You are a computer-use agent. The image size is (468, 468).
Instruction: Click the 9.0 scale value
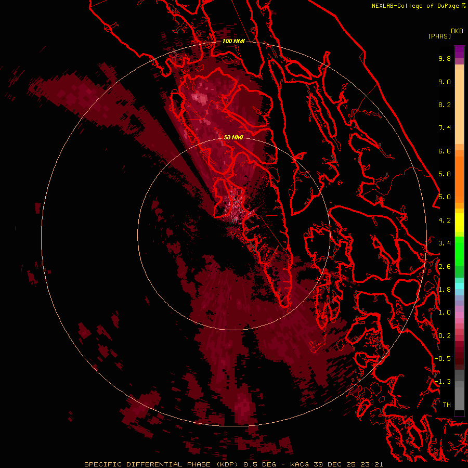pyautogui.click(x=445, y=82)
